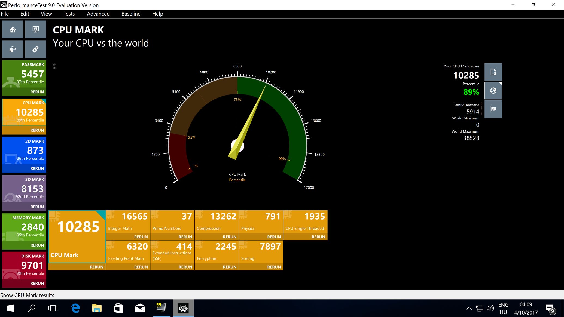
Task: Rerun the Floating Point Math test
Action: (x=141, y=267)
